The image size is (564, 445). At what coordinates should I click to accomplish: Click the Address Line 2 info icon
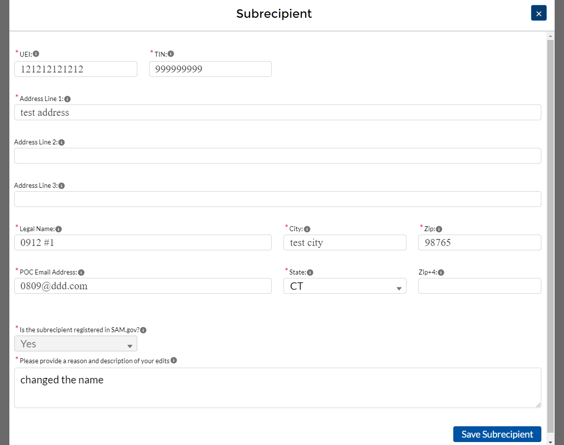tap(62, 142)
